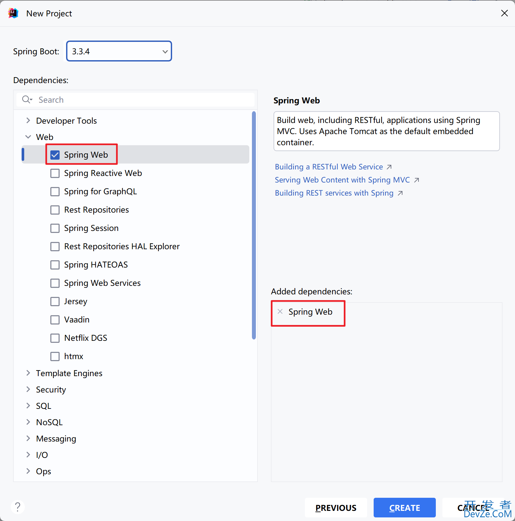
Task: Open the help question mark button
Action: click(18, 507)
